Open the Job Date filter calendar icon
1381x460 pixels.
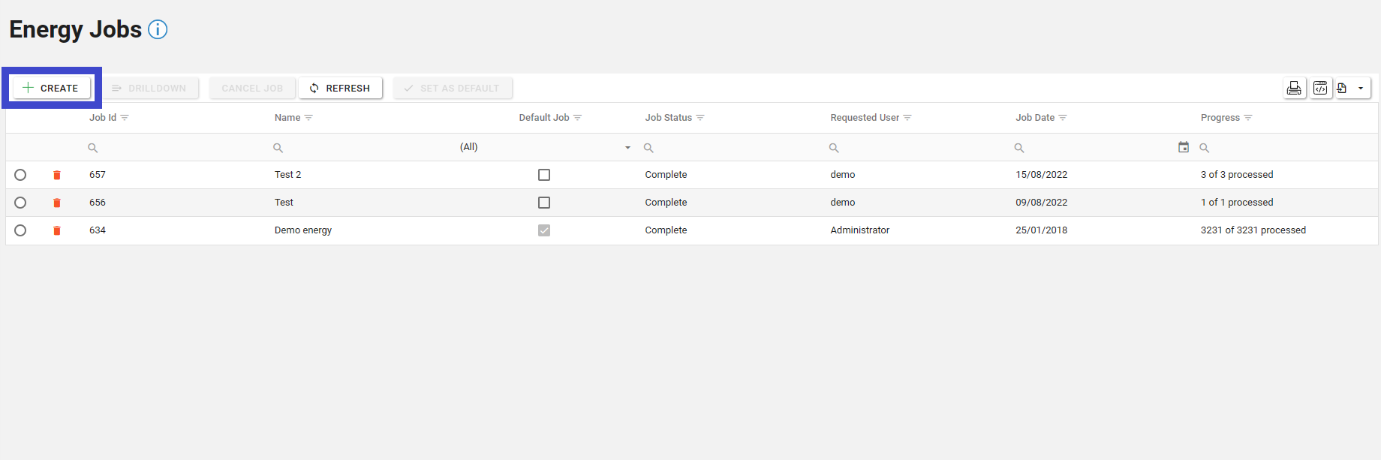point(1184,147)
